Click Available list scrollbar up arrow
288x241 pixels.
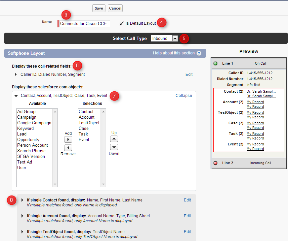coord(55,111)
